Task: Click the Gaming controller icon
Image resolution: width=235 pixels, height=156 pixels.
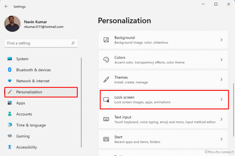Action: pyautogui.click(x=10, y=136)
